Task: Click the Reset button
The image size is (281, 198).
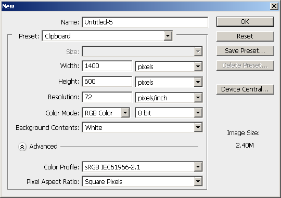Action: point(245,36)
